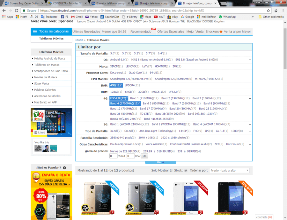Collapse filters with Más toggle
The image size is (287, 220).
tap(160, 162)
